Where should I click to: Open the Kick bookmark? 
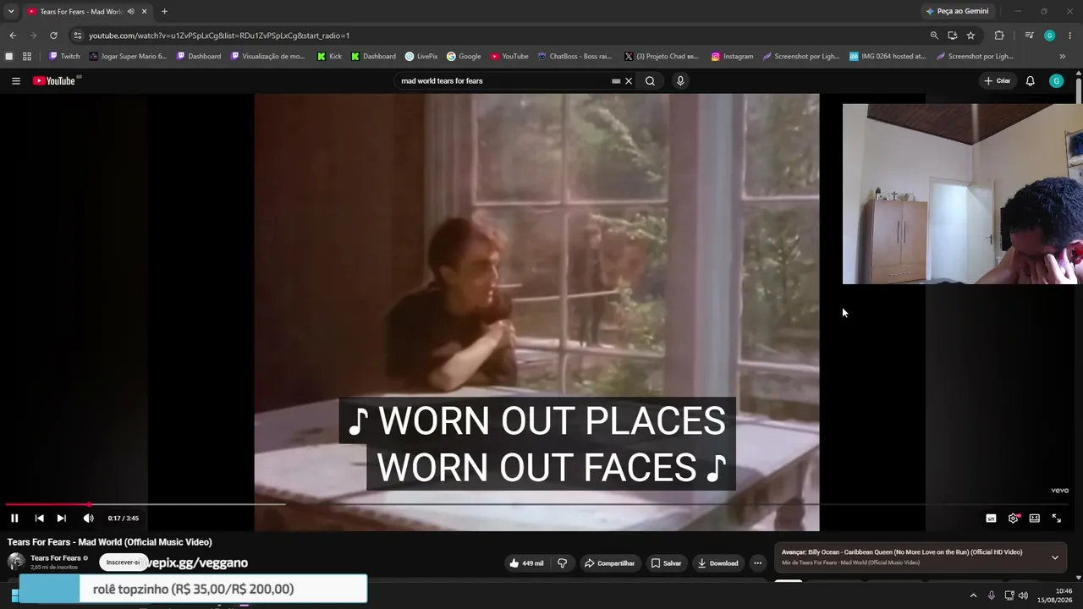329,57
